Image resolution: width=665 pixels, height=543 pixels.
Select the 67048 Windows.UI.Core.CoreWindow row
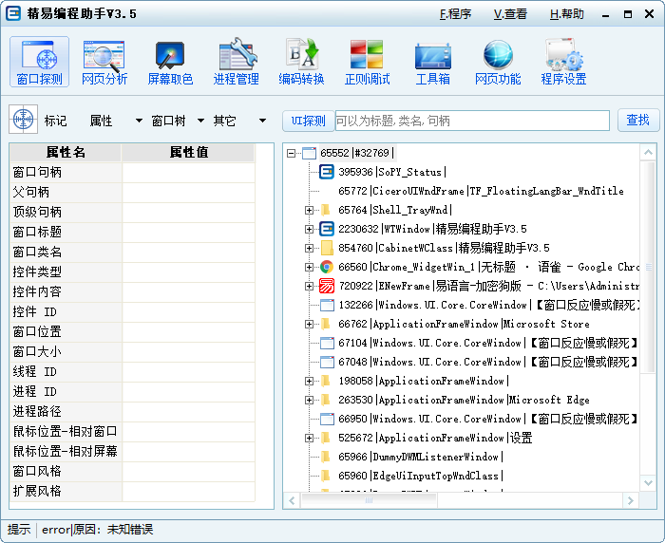click(487, 362)
